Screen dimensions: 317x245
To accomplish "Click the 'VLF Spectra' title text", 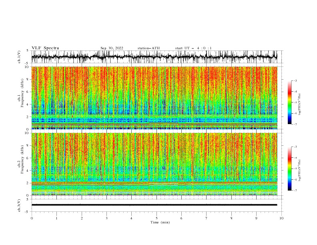I will 45,48.
